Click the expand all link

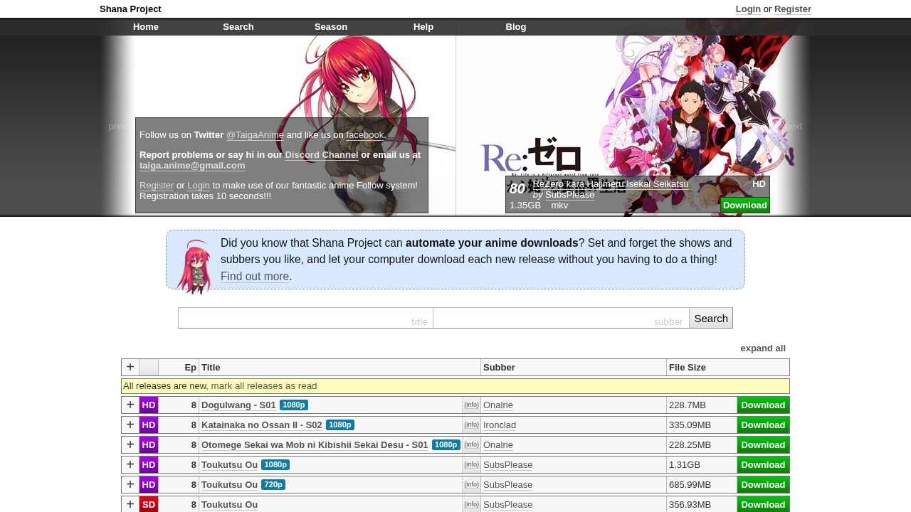click(763, 348)
